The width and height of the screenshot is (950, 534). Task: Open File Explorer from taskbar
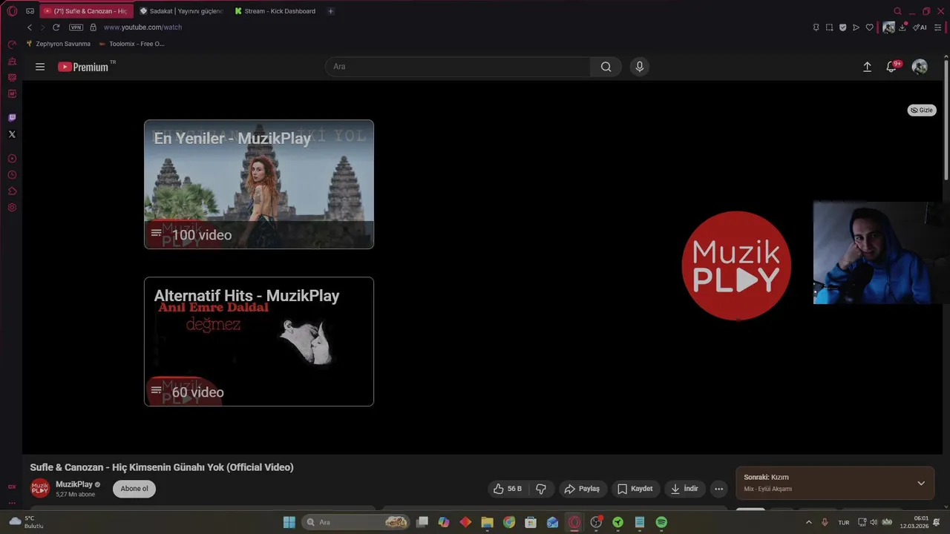coord(487,522)
